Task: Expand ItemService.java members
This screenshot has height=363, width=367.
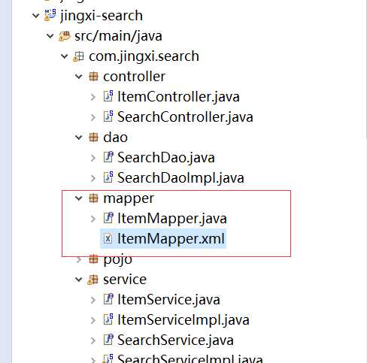Action: tap(93, 300)
